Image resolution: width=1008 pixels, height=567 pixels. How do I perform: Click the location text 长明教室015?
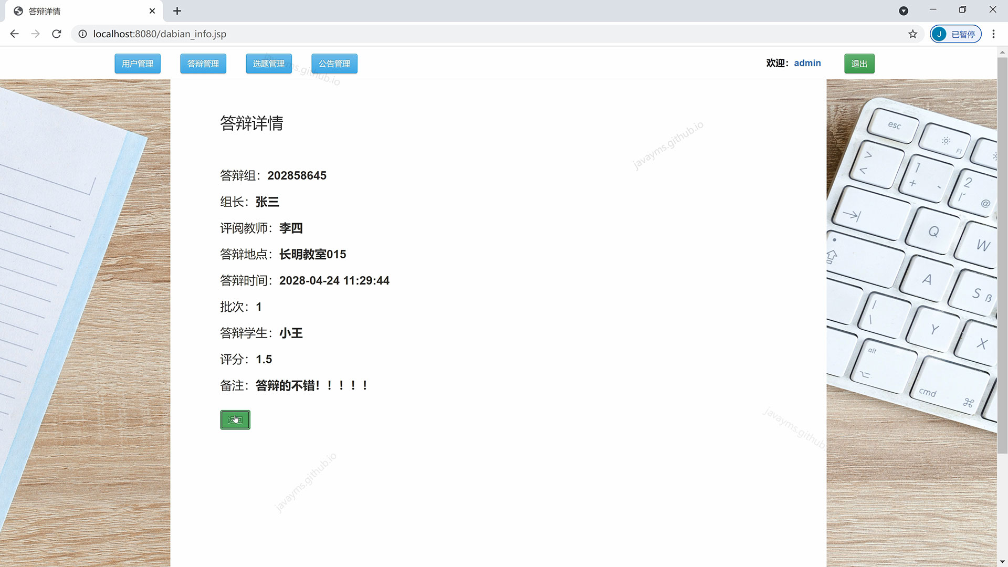click(x=312, y=254)
